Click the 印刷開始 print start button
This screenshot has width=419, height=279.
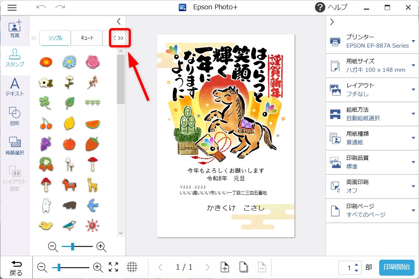pos(397,267)
